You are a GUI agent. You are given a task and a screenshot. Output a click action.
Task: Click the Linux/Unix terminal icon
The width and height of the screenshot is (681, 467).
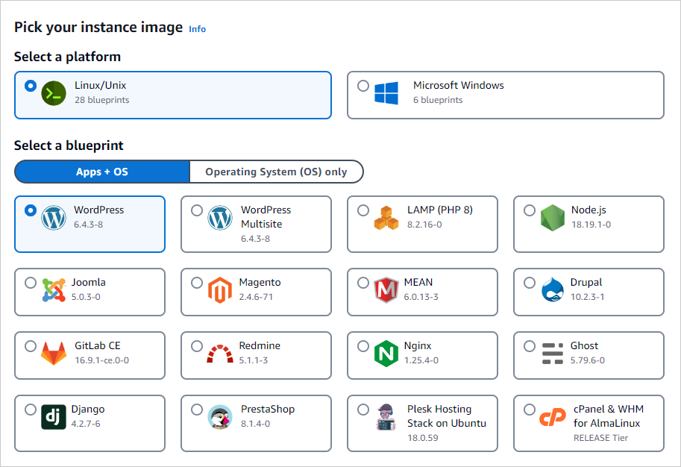tap(54, 93)
